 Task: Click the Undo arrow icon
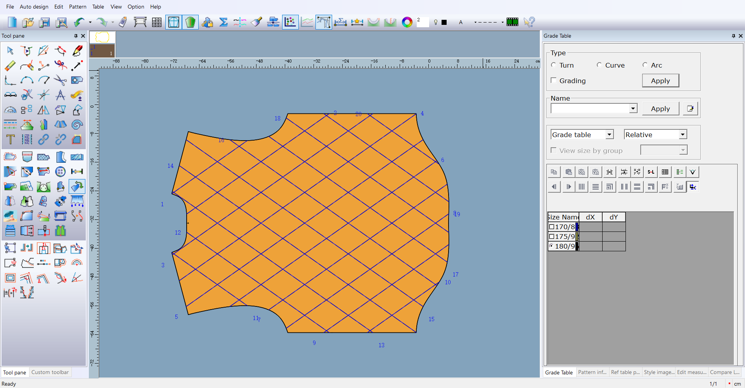point(79,22)
